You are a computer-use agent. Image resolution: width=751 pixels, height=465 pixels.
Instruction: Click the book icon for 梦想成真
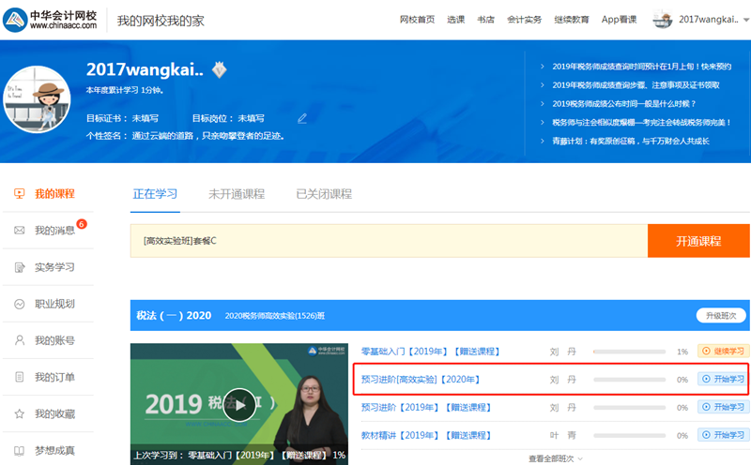pyautogui.click(x=19, y=451)
